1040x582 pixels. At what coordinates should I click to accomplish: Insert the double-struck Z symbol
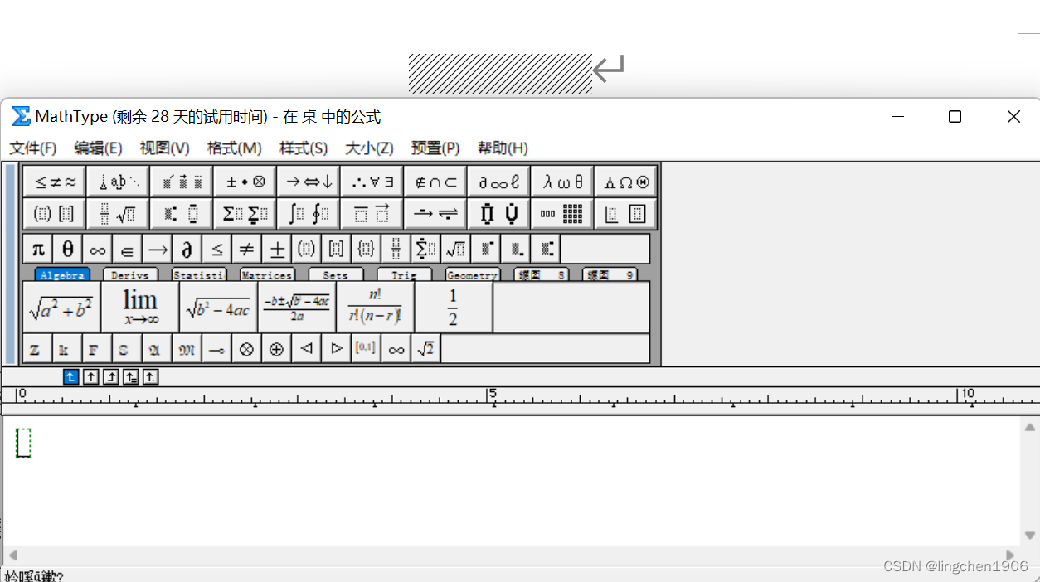click(x=37, y=349)
